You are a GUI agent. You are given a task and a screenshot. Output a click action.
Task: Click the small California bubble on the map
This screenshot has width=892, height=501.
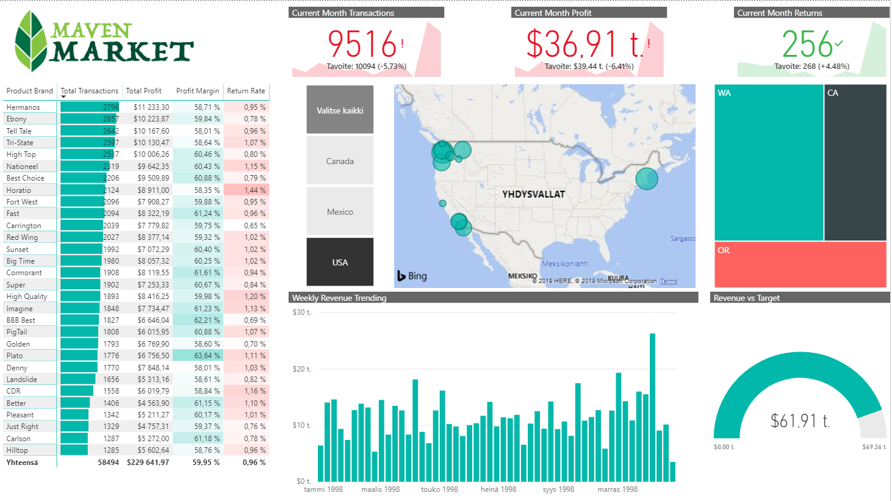pyautogui.click(x=443, y=203)
